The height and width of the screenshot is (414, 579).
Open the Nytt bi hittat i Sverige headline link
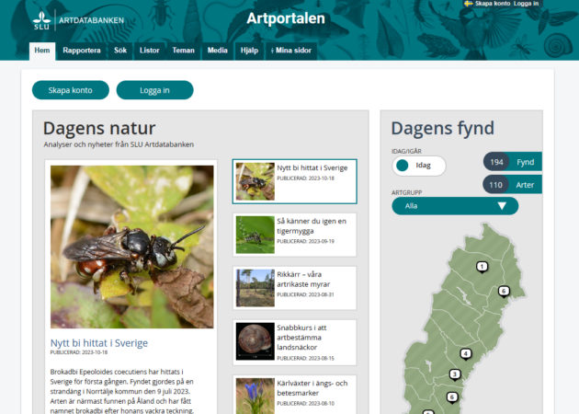click(99, 343)
